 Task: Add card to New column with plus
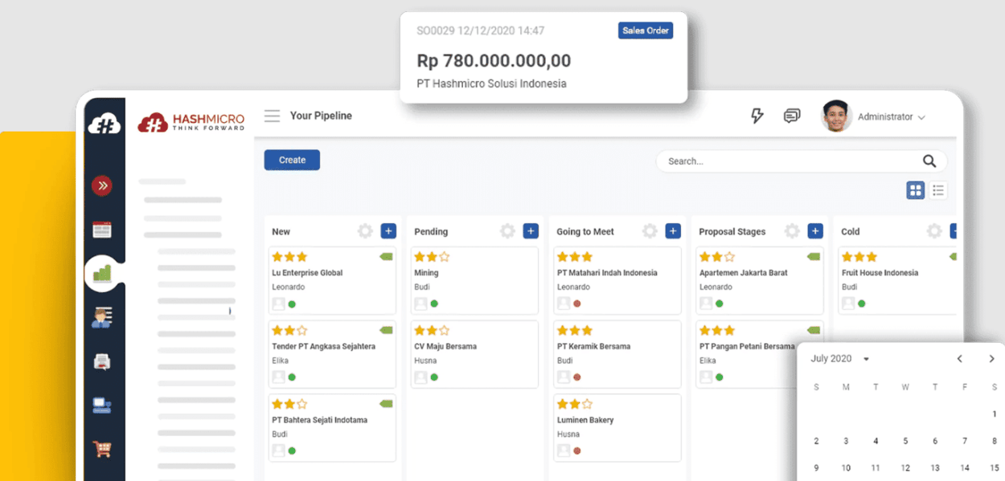[388, 231]
